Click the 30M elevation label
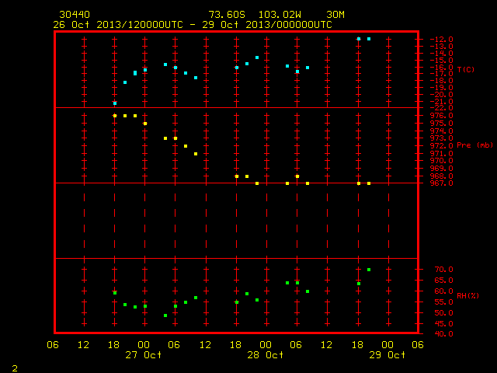Viewport: 497px width, 373px height. [335, 15]
